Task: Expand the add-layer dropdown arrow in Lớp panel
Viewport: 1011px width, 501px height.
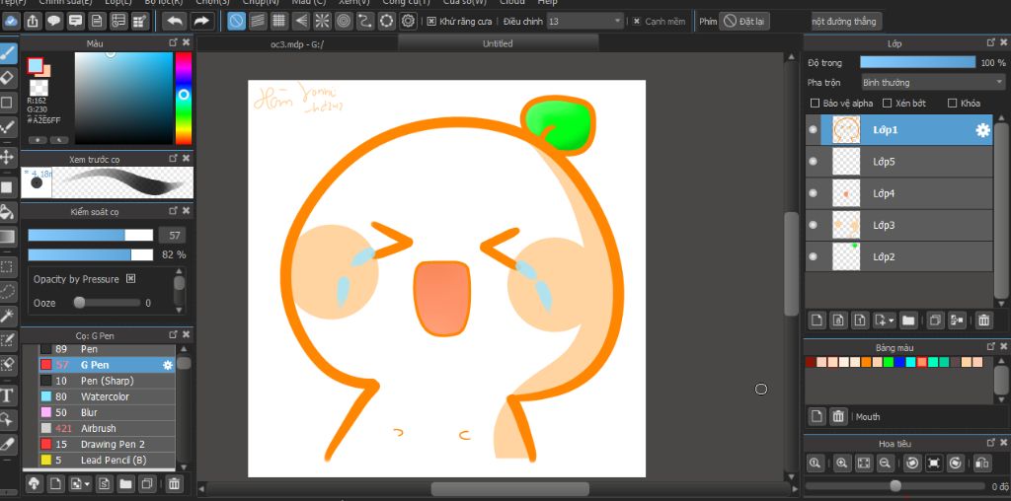Action: click(x=892, y=321)
